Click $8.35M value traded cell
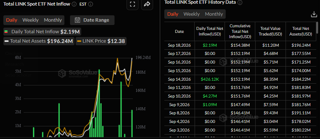The height and width of the screenshot is (139, 320). point(270,79)
